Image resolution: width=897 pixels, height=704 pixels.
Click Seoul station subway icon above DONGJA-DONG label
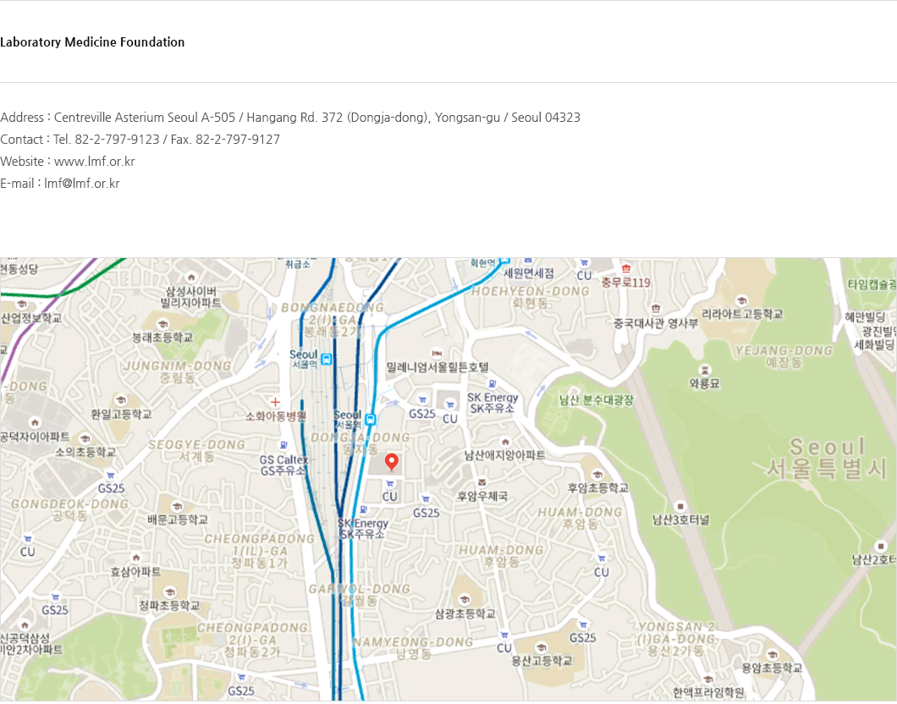point(370,419)
